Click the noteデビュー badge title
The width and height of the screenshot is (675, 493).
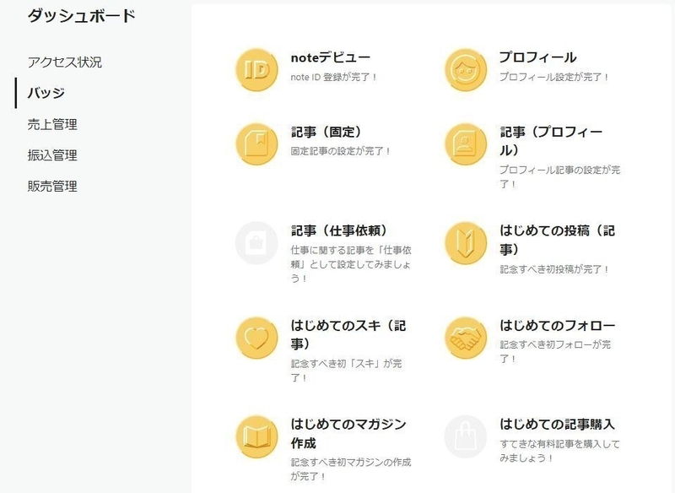[x=330, y=57]
